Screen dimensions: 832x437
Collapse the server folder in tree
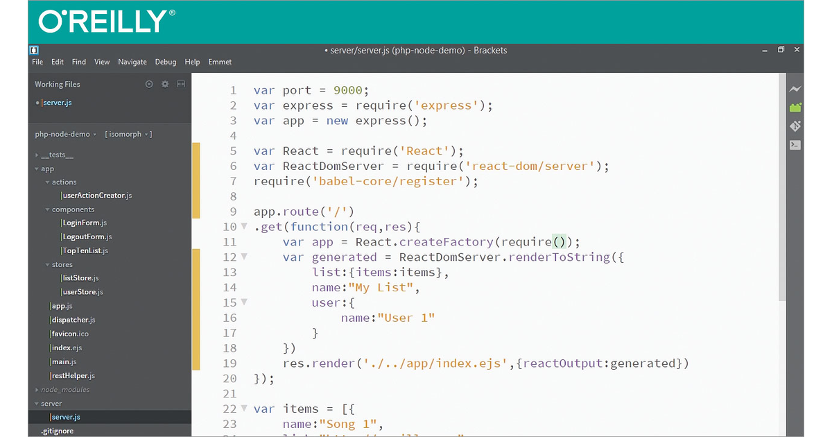click(37, 404)
